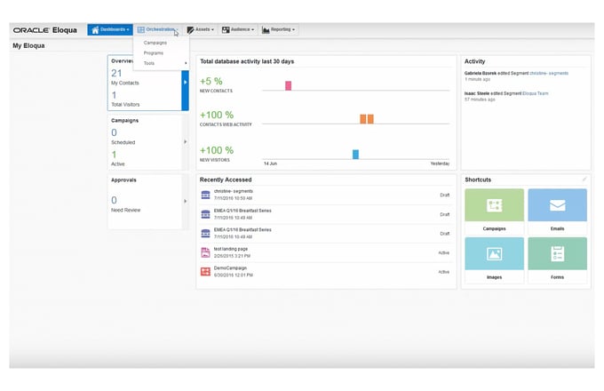Viewport: 604px width, 391px height.
Task: Open the Reporting dropdown menu
Action: tap(279, 29)
